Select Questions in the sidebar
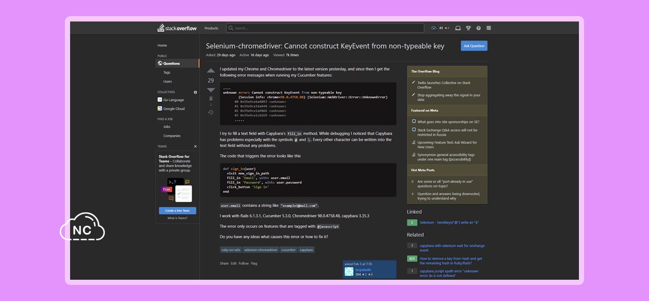This screenshot has width=649, height=301. [177, 63]
